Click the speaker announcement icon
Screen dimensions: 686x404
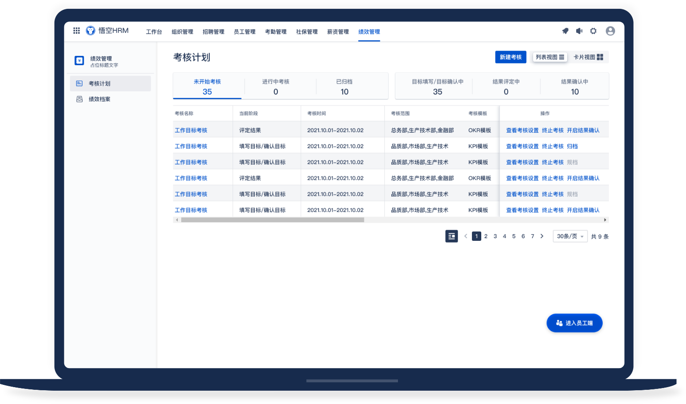[x=579, y=31]
